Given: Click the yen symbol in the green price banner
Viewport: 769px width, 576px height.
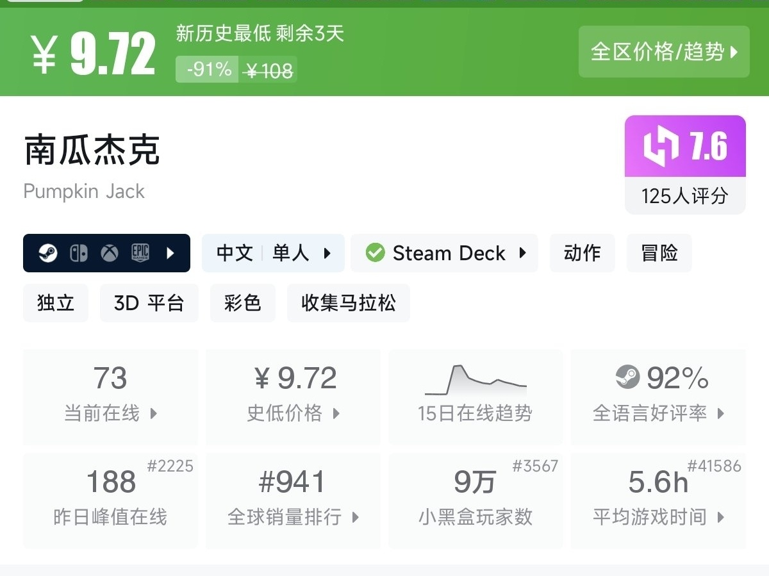Looking at the screenshot, I should (45, 55).
